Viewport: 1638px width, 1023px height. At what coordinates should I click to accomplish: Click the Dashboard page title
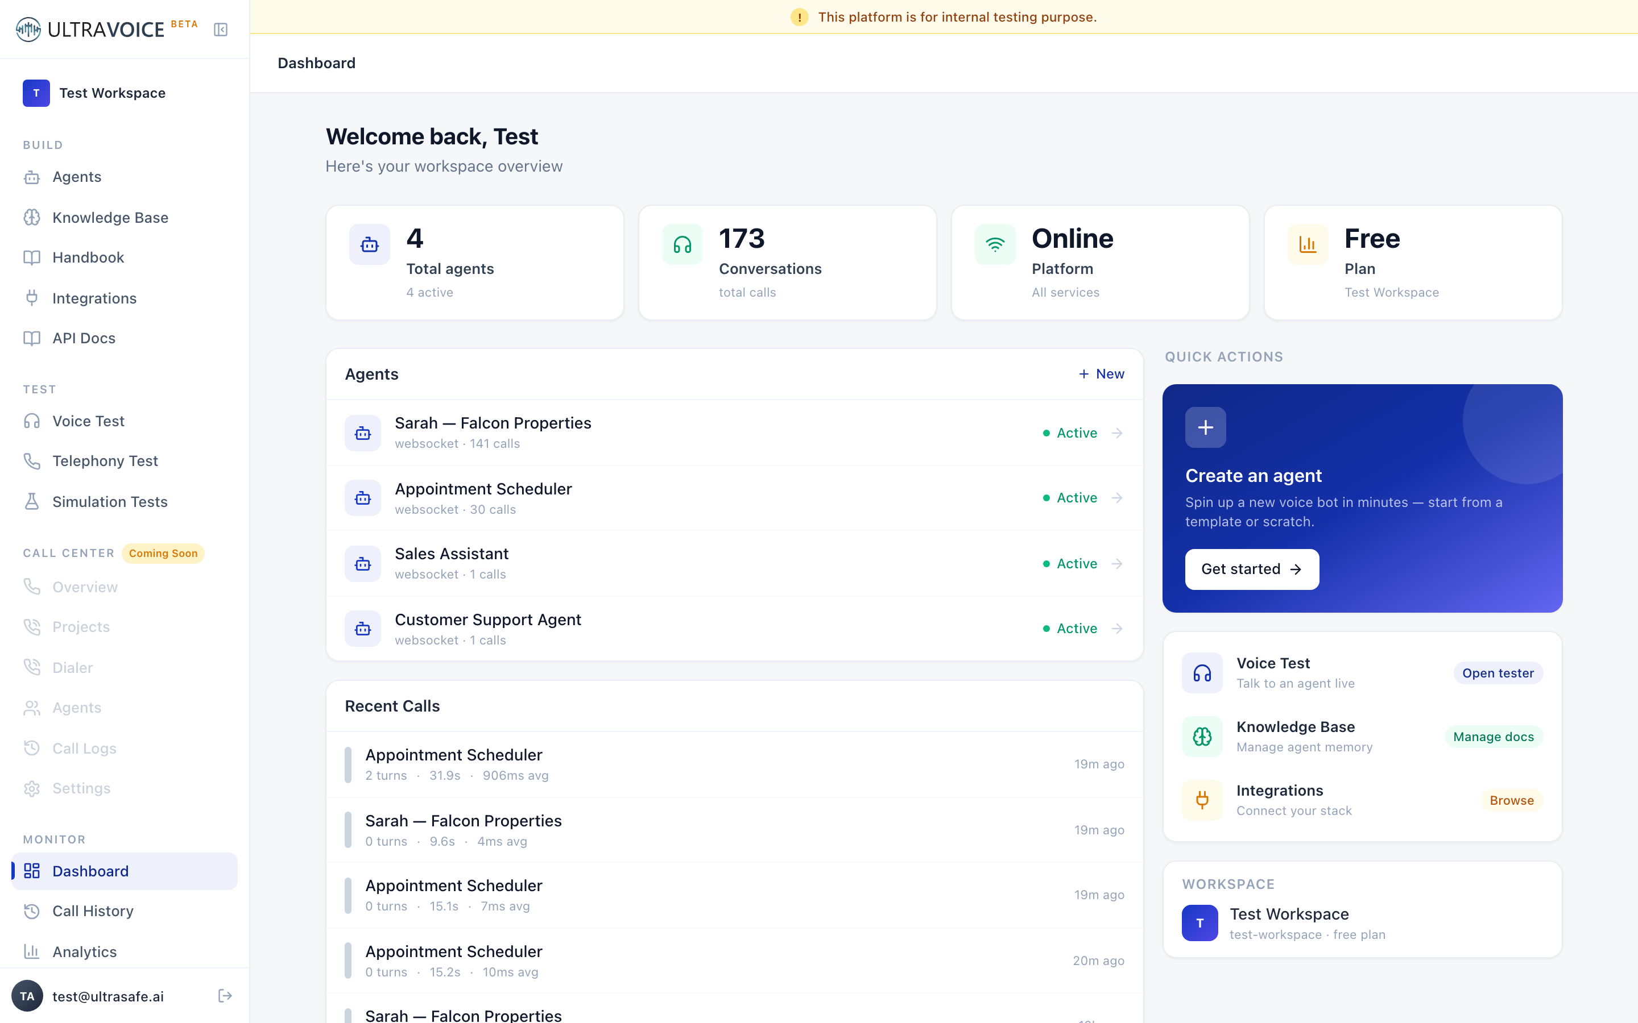pyautogui.click(x=316, y=63)
